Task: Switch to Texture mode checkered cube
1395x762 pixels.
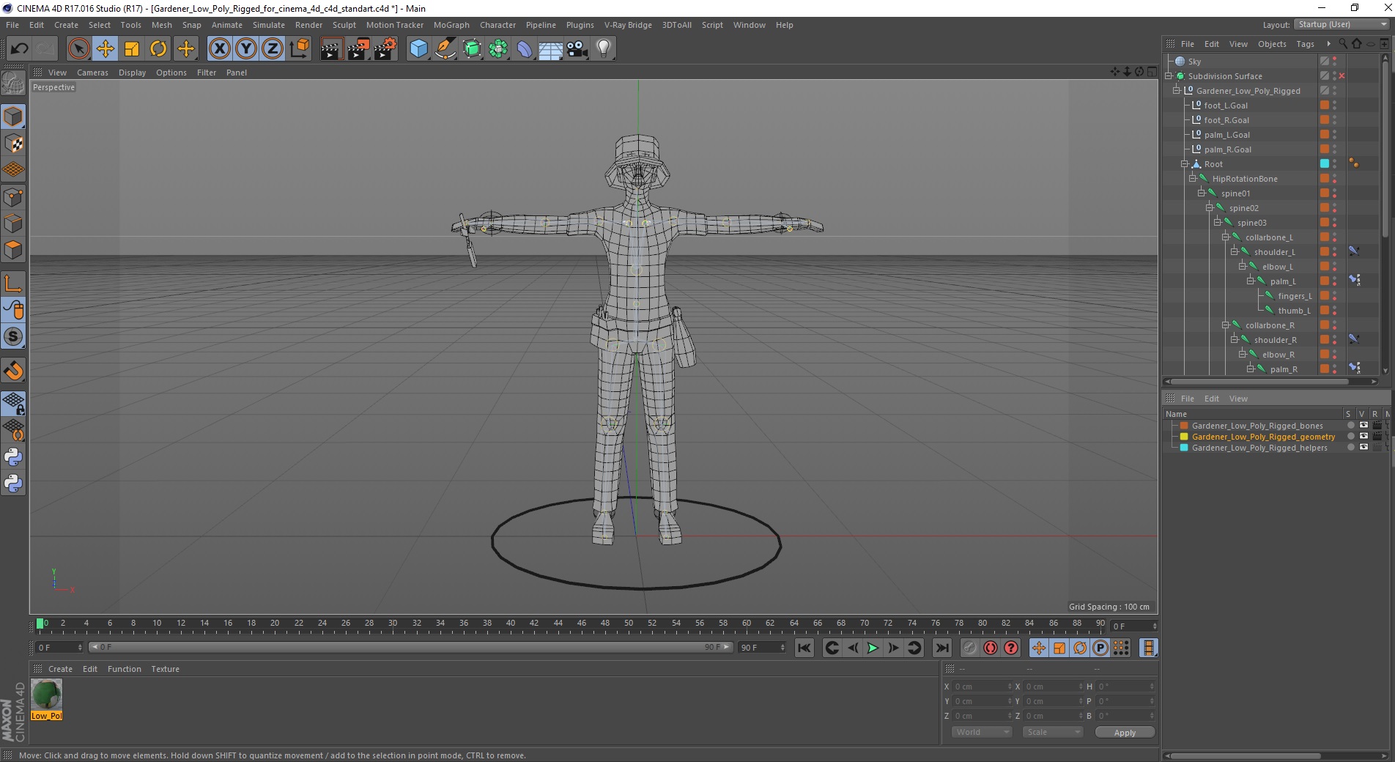Action: tap(13, 144)
